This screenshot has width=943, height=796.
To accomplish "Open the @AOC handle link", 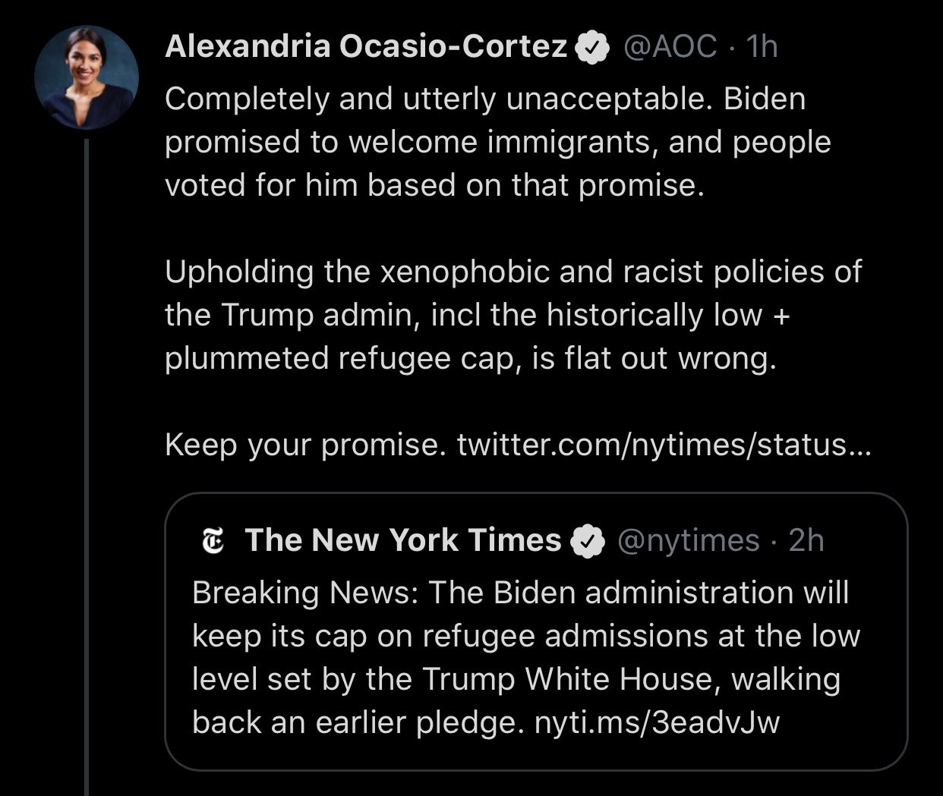I will [670, 47].
